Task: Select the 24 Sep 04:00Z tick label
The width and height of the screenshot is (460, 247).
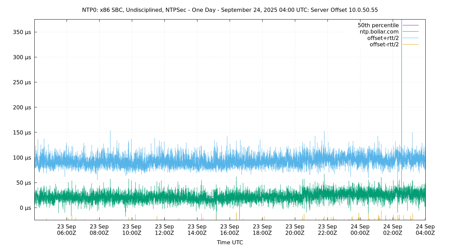Action: pos(425,229)
